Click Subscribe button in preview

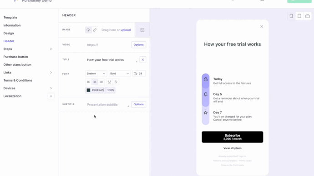tap(232, 137)
